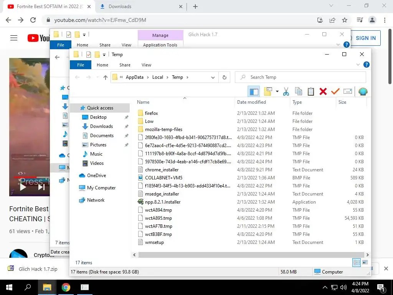The image size is (393, 295).
Task: Click in the Search Temp field
Action: click(x=300, y=77)
